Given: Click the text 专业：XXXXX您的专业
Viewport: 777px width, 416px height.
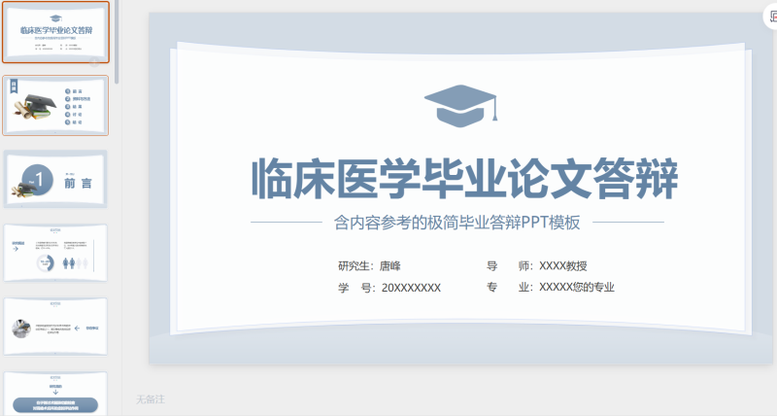Looking at the screenshot, I should tap(551, 287).
